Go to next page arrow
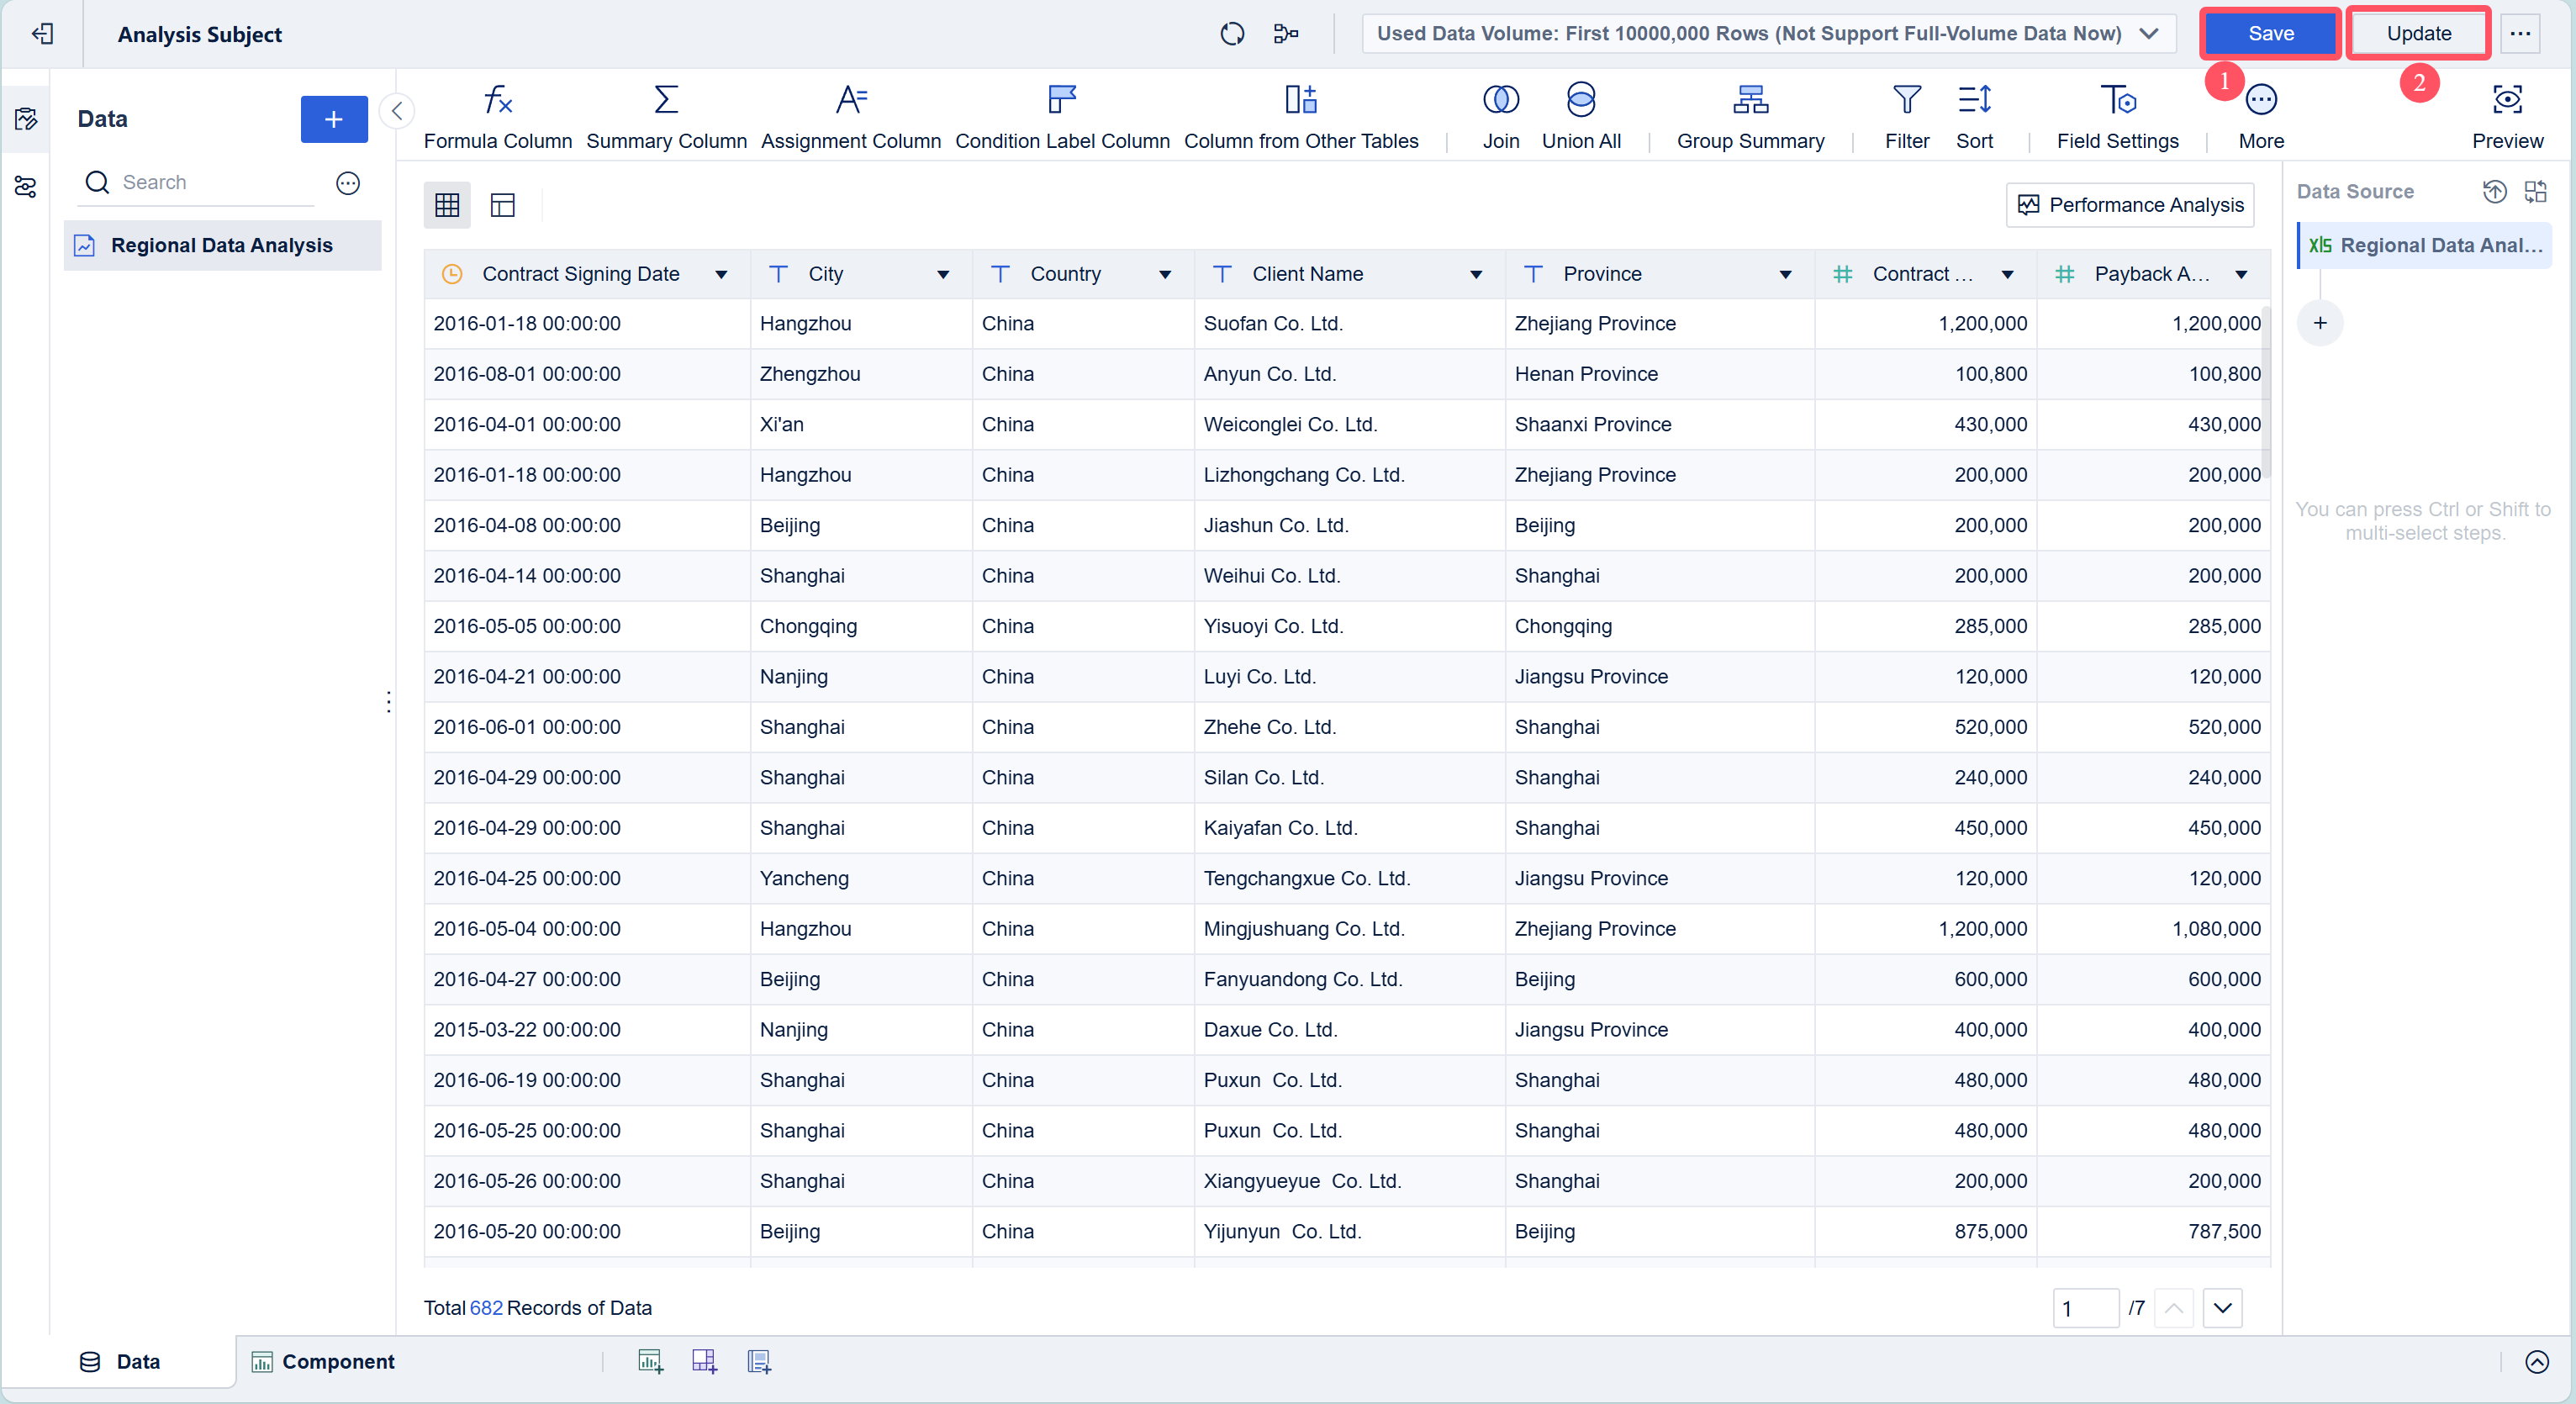The image size is (2576, 1404). point(2222,1308)
